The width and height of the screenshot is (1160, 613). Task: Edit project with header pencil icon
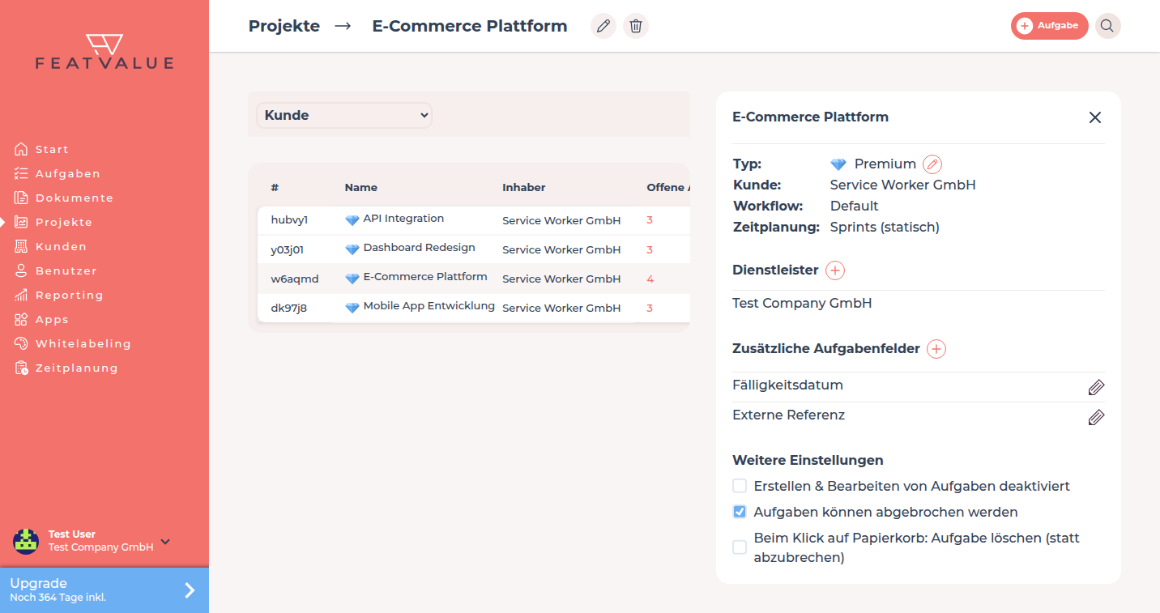(603, 26)
